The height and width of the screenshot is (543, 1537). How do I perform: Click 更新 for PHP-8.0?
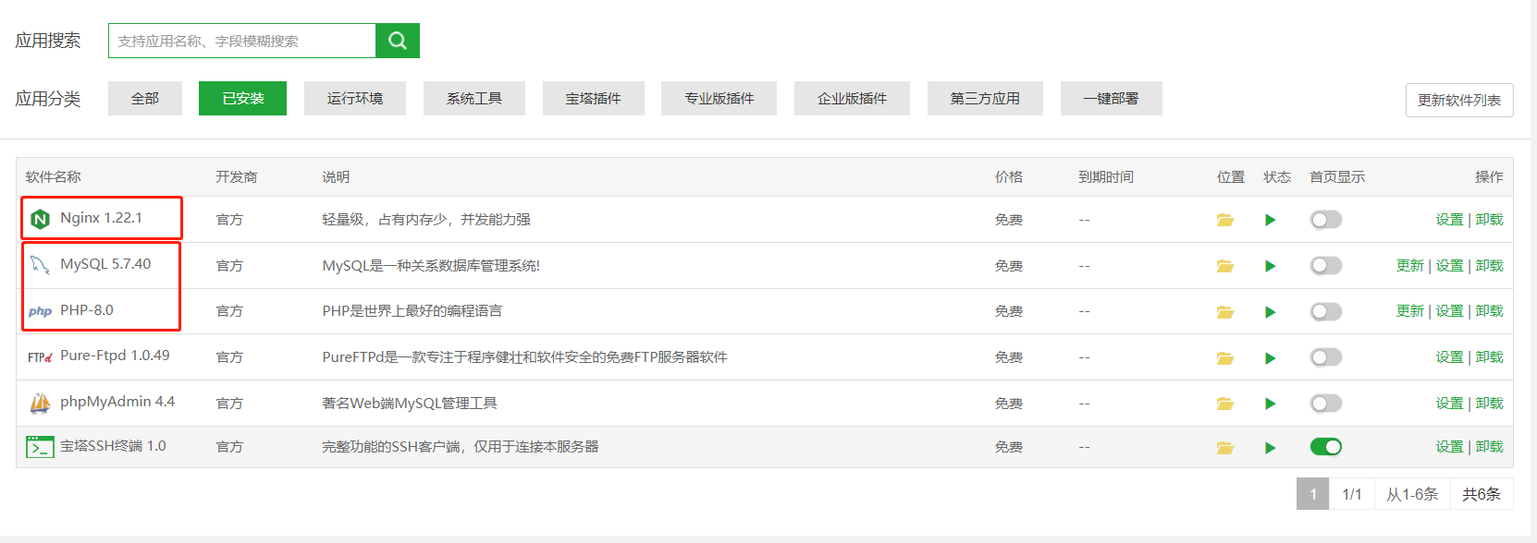1409,311
